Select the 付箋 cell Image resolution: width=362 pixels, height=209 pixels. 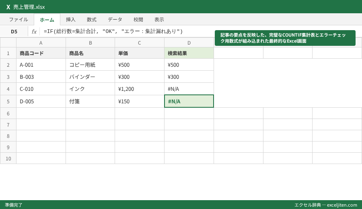(90, 101)
